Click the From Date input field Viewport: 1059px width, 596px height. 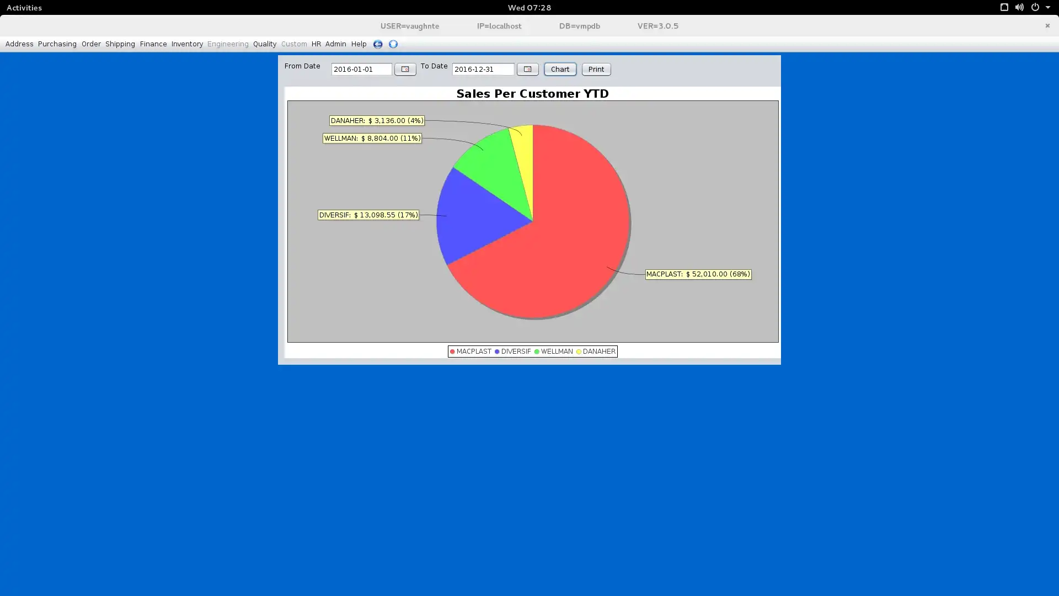tap(361, 68)
